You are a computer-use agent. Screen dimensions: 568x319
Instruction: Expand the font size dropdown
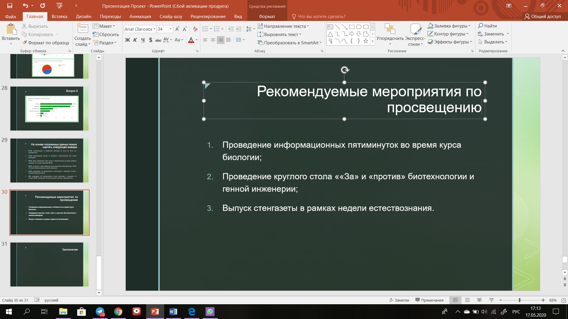point(171,29)
